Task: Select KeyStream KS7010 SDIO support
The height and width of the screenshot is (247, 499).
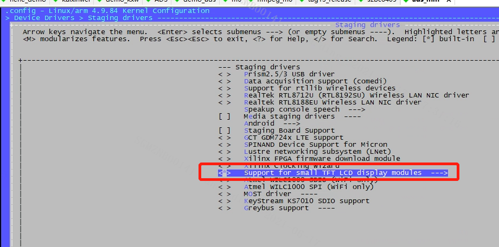Action: (x=306, y=201)
